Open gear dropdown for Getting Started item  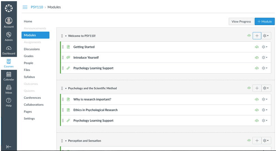264,47
